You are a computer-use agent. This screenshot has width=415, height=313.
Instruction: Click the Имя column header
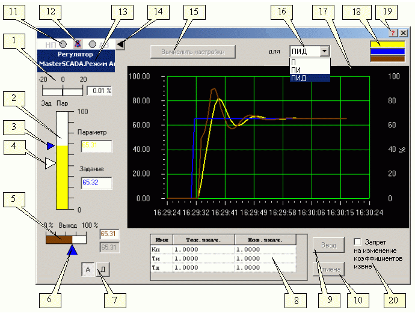[x=162, y=240]
